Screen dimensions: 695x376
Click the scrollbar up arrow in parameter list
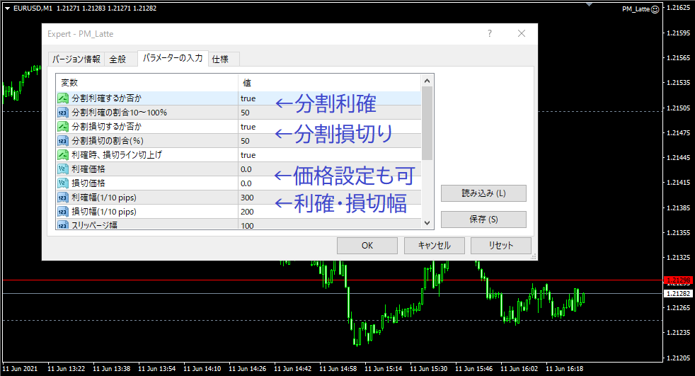[427, 81]
